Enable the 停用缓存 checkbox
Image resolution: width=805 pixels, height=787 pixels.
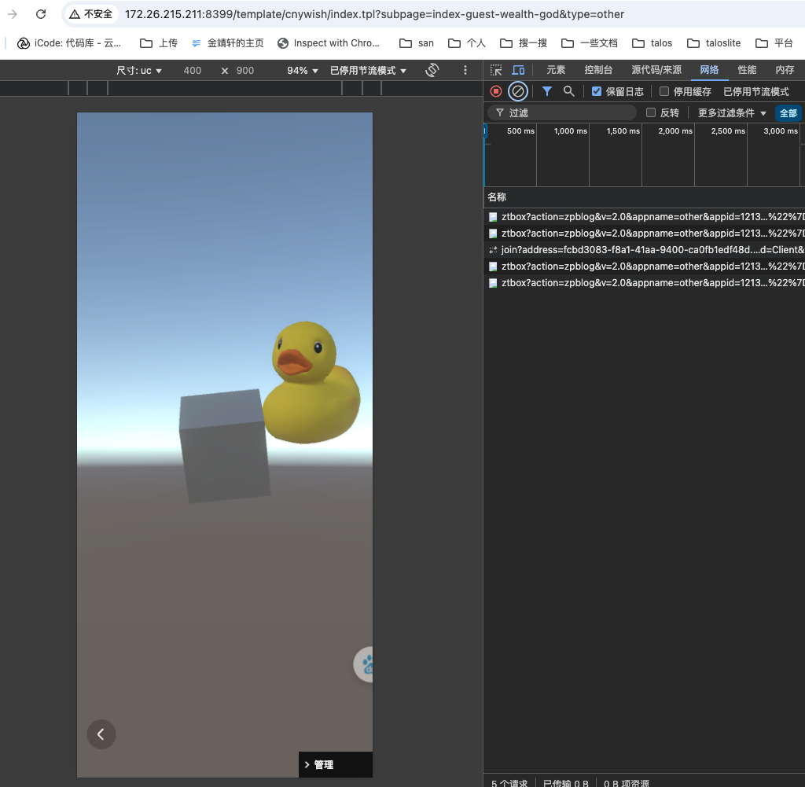point(664,91)
